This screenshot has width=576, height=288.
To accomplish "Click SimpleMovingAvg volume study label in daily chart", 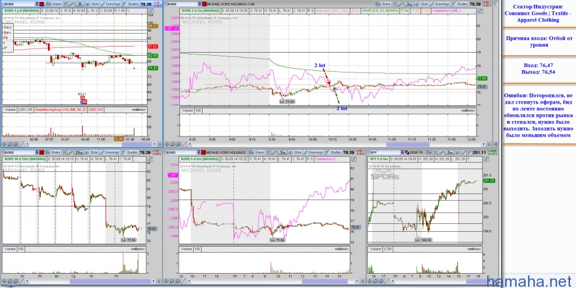I will click(x=60, y=110).
